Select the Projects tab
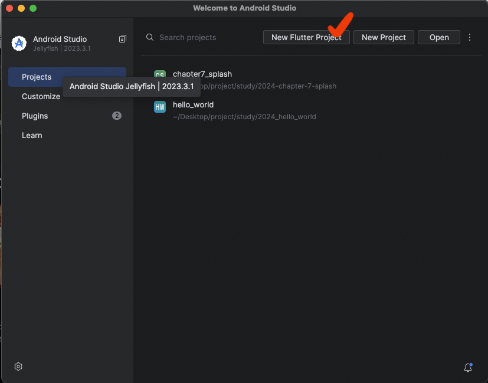 point(67,77)
